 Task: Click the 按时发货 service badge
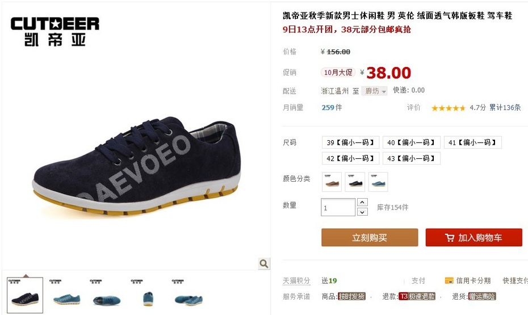[x=351, y=296]
